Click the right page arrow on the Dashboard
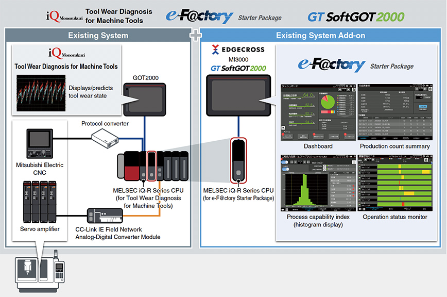The width and height of the screenshot is (447, 297). 348,89
